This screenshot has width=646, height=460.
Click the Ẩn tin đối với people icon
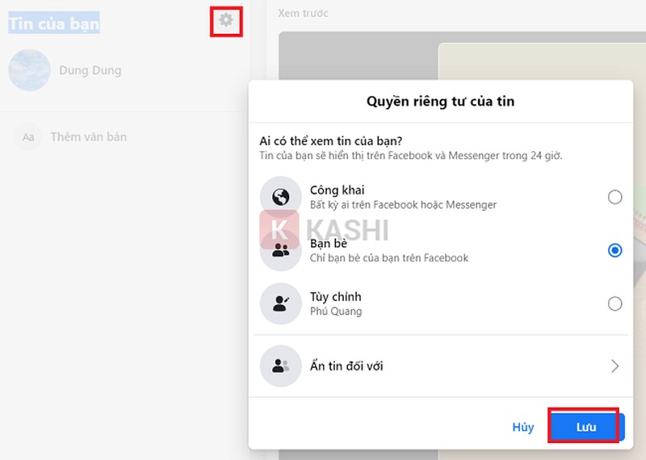(x=280, y=366)
